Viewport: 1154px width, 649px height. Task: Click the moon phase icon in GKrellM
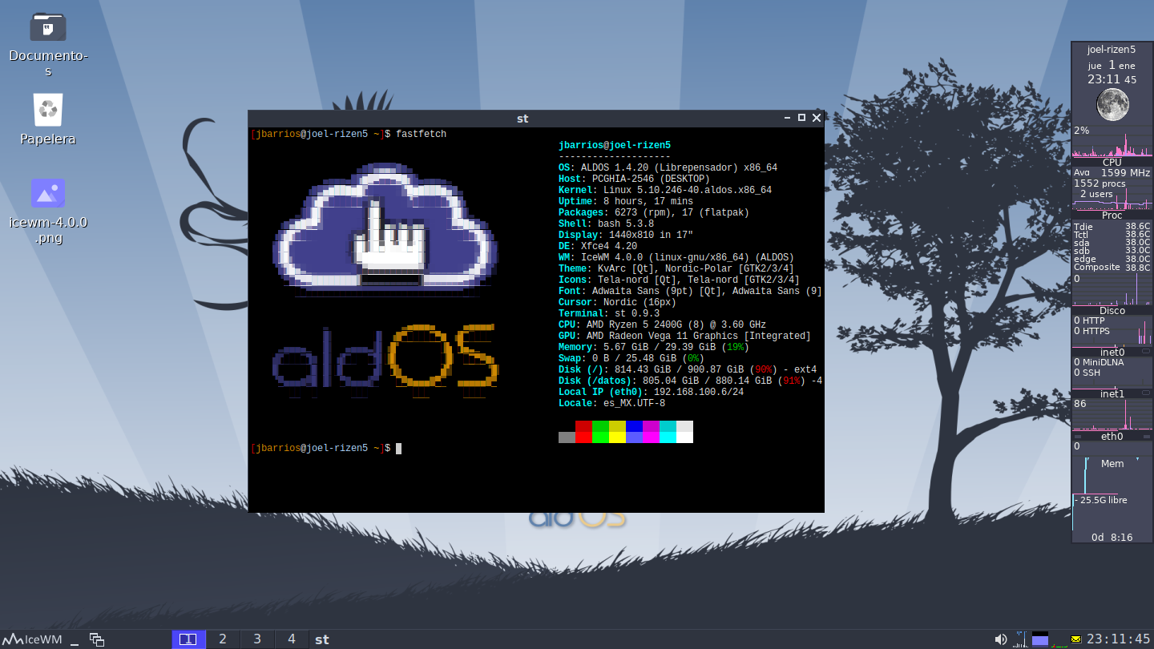coord(1112,103)
